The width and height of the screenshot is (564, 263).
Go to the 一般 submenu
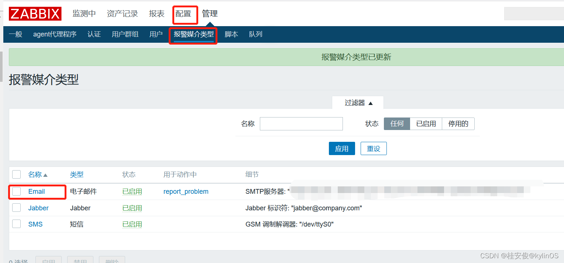[x=16, y=34]
